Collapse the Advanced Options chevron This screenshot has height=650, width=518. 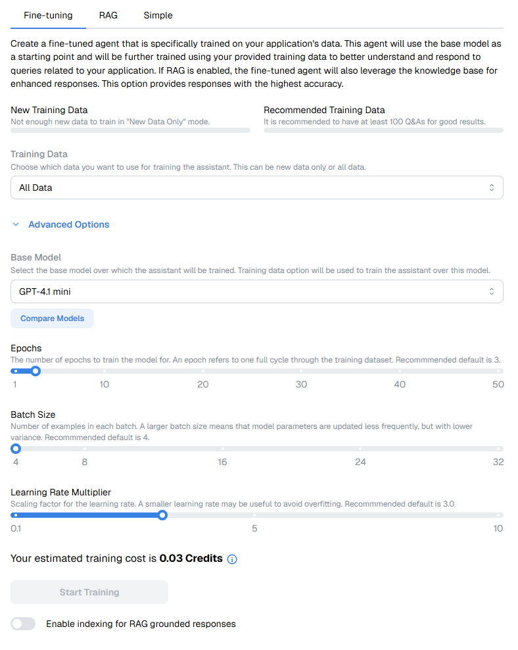click(16, 224)
